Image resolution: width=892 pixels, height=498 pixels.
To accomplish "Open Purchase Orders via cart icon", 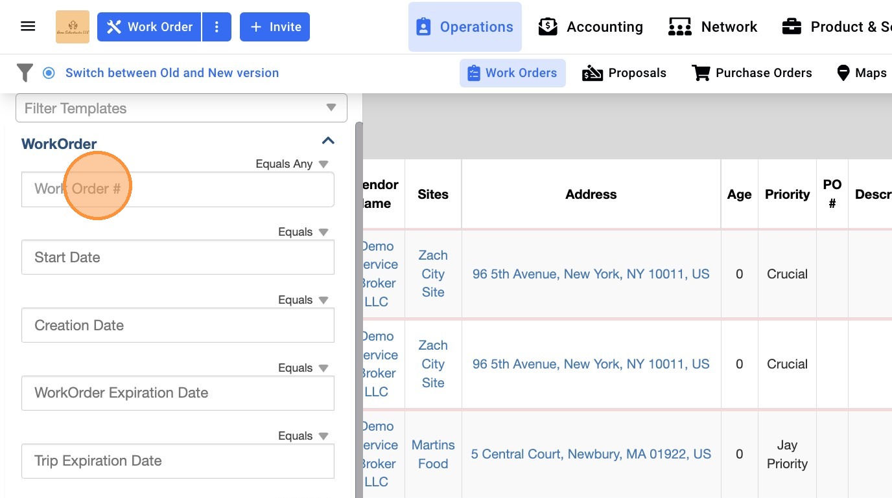I will [701, 73].
